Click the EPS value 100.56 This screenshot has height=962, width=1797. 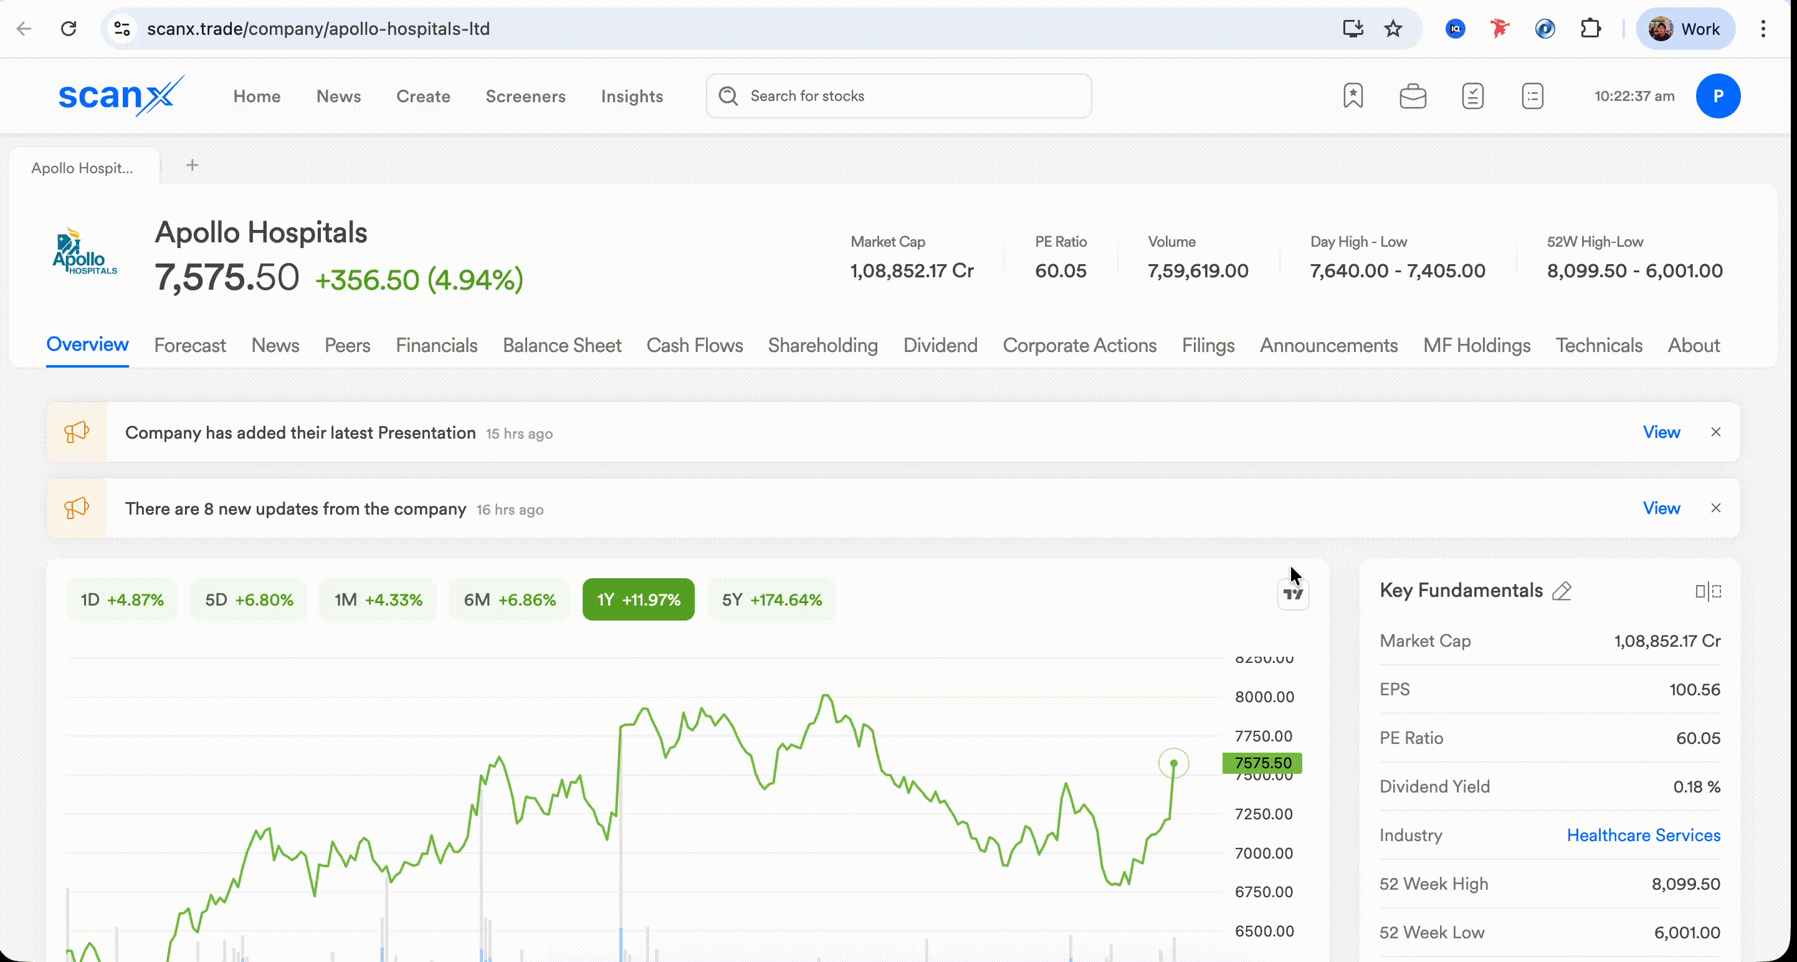[x=1694, y=689]
